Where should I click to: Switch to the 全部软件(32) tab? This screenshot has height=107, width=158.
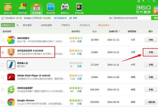pyautogui.click(x=8, y=25)
